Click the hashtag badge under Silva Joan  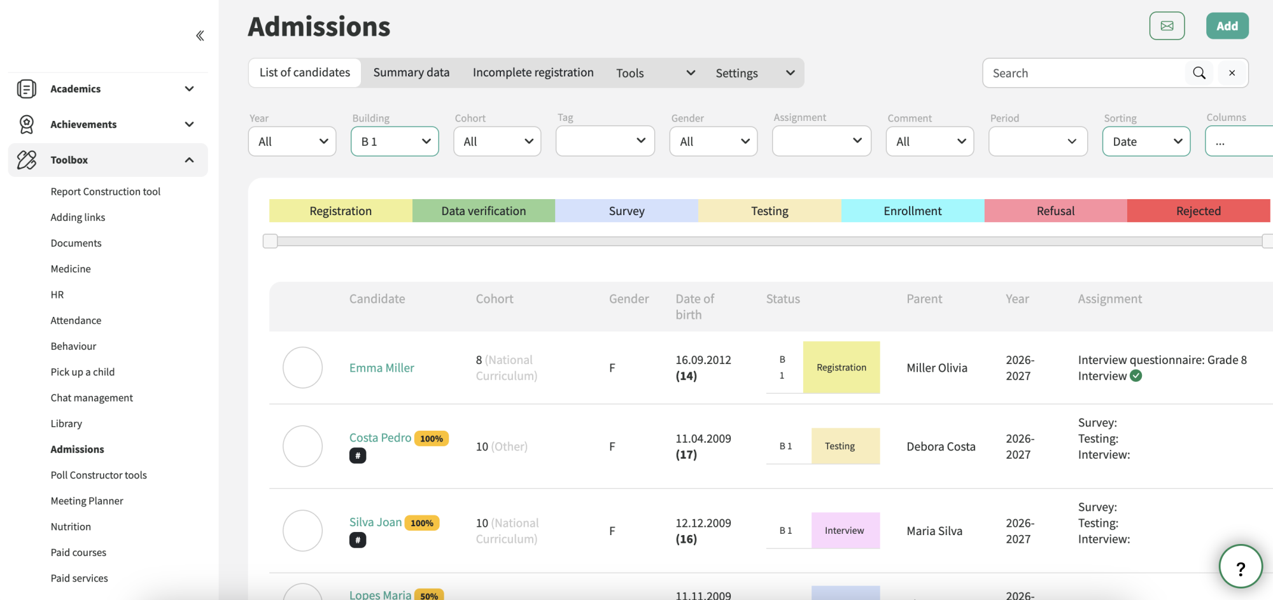[358, 540]
